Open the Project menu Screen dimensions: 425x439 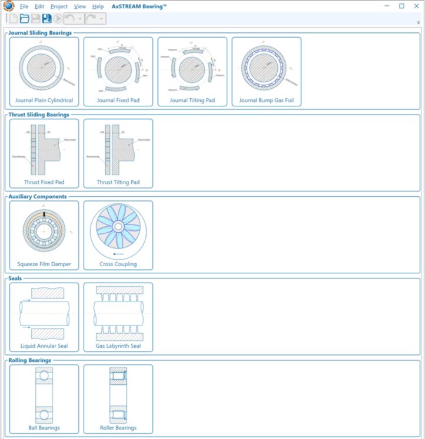(59, 6)
